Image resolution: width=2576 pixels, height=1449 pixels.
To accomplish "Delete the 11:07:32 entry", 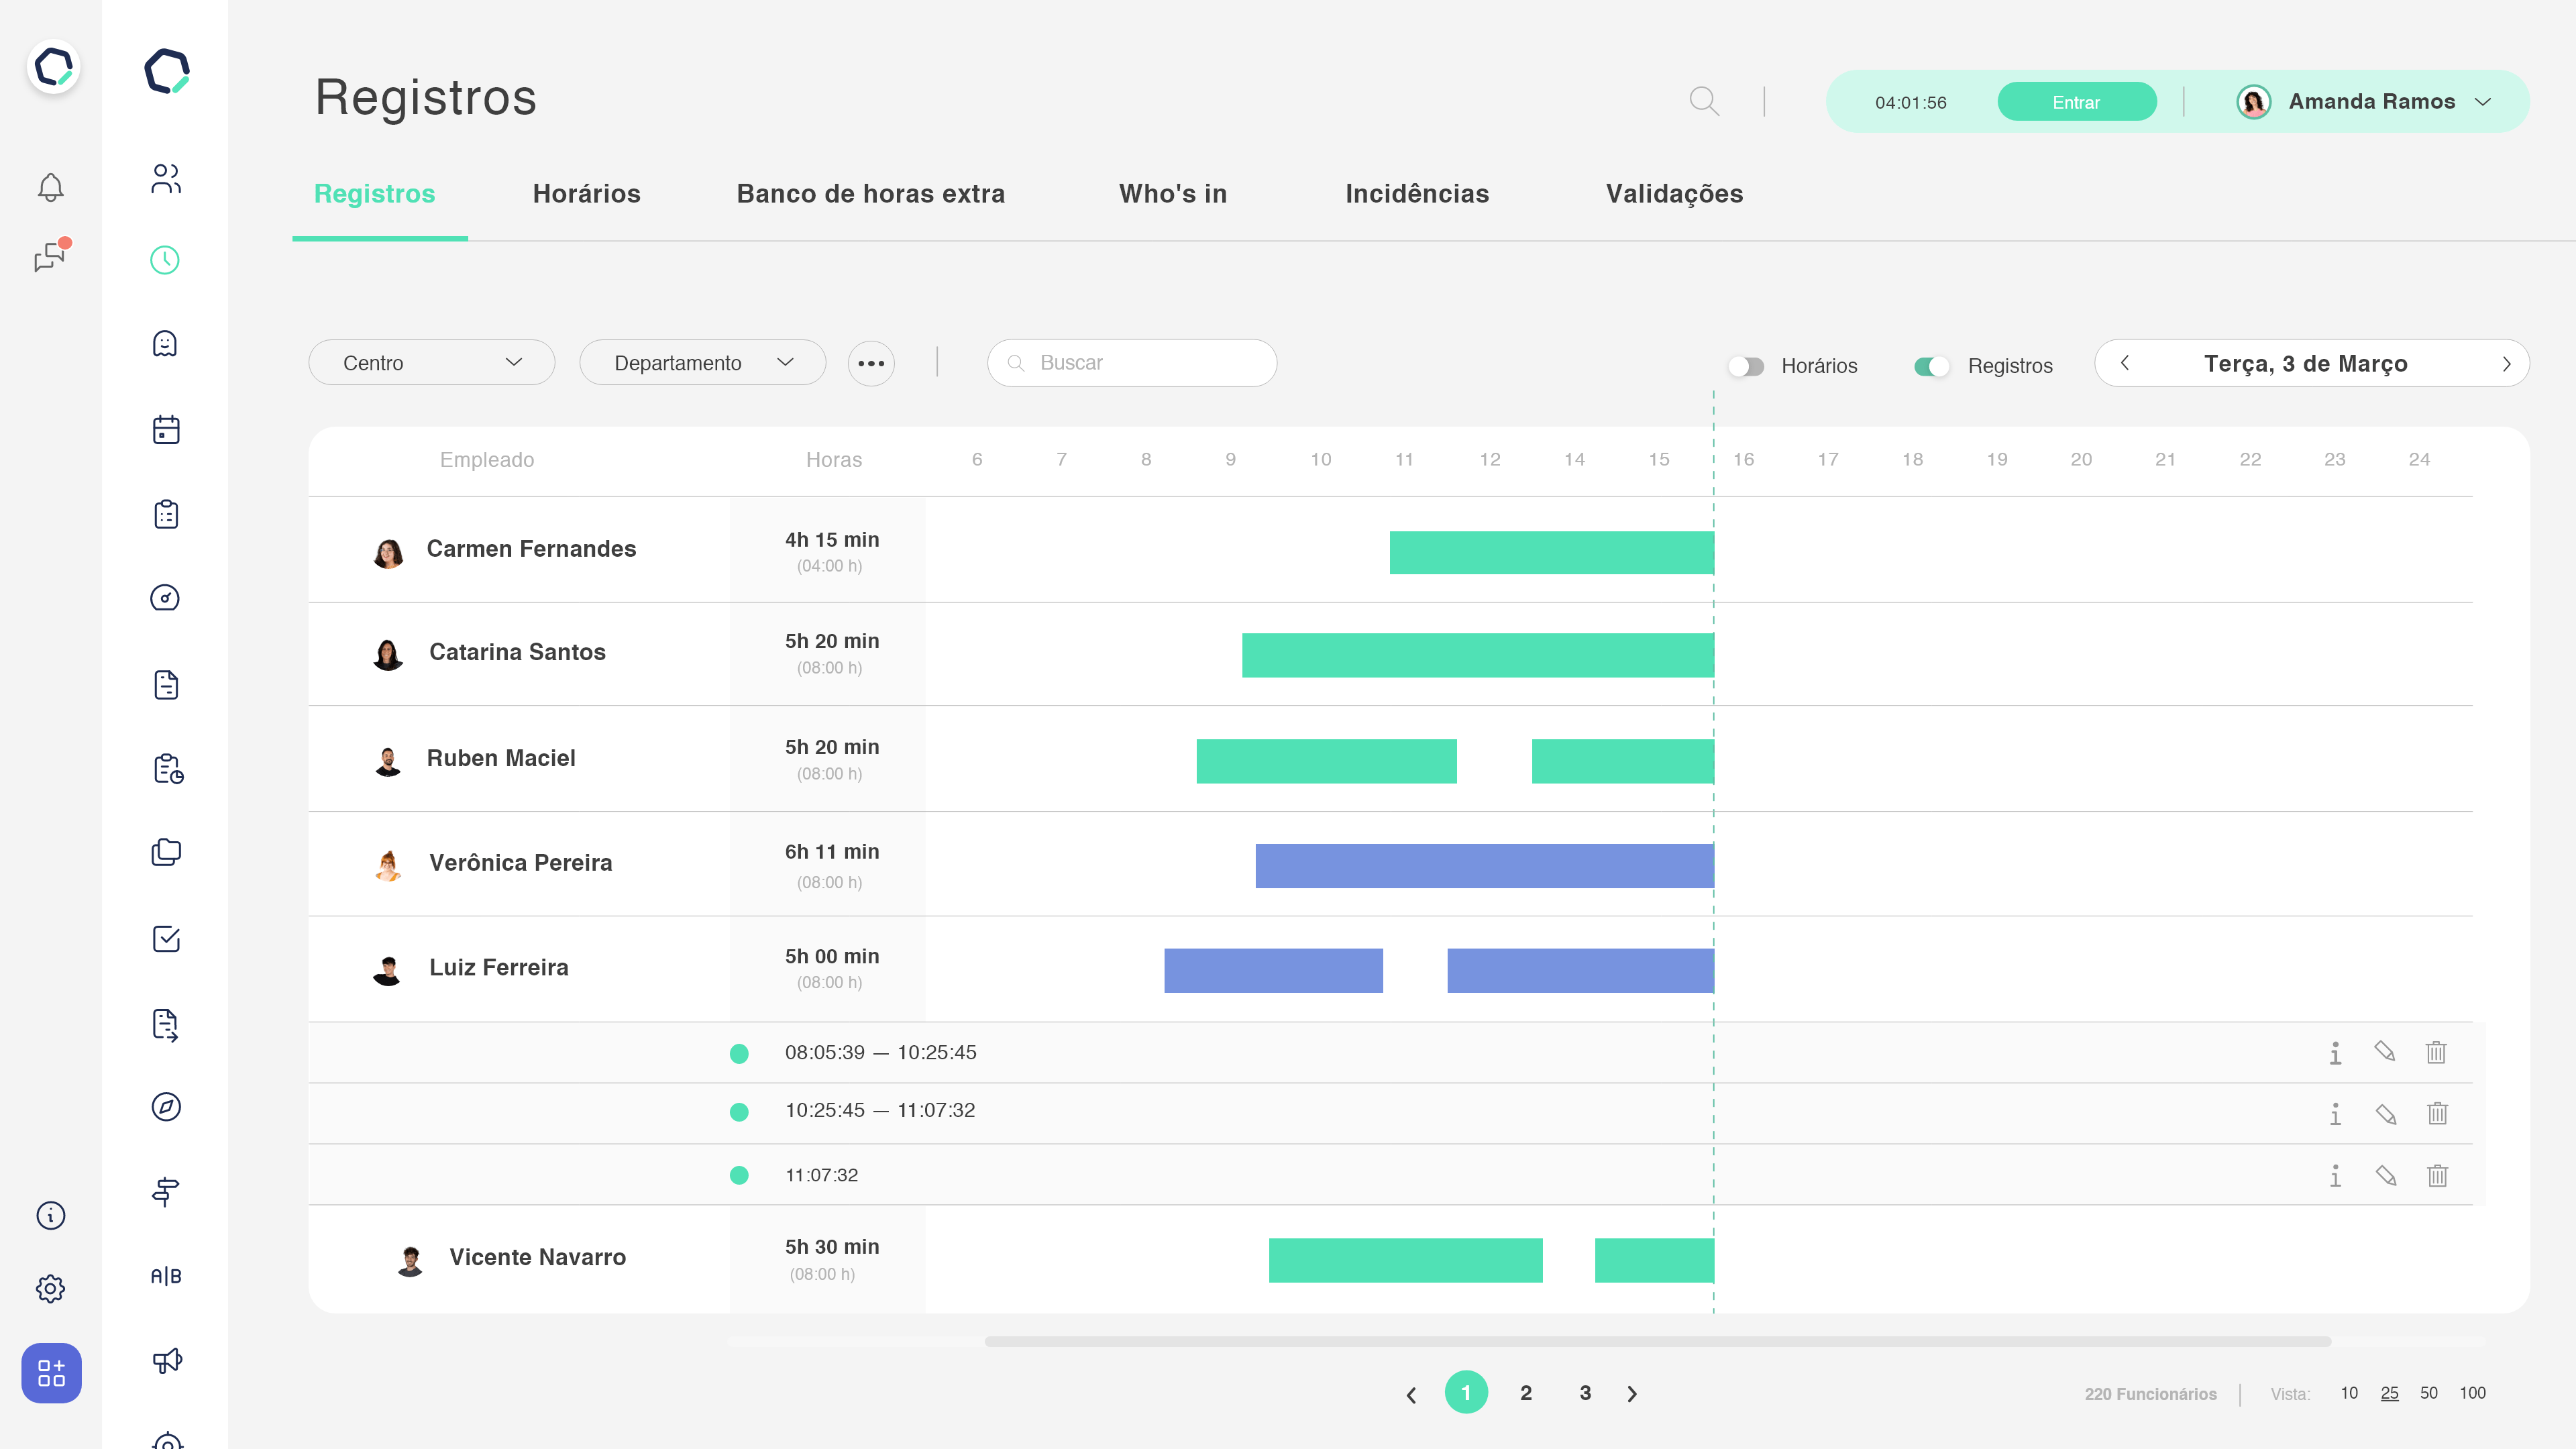I will click(2437, 1175).
